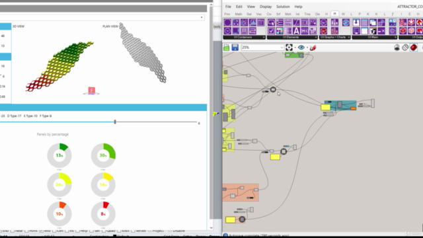
Task: Click the Zoom Extents icon on canvas toolbar
Action: coord(289,48)
